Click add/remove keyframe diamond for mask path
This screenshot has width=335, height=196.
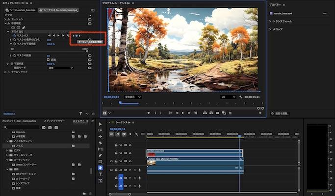tap(77, 35)
